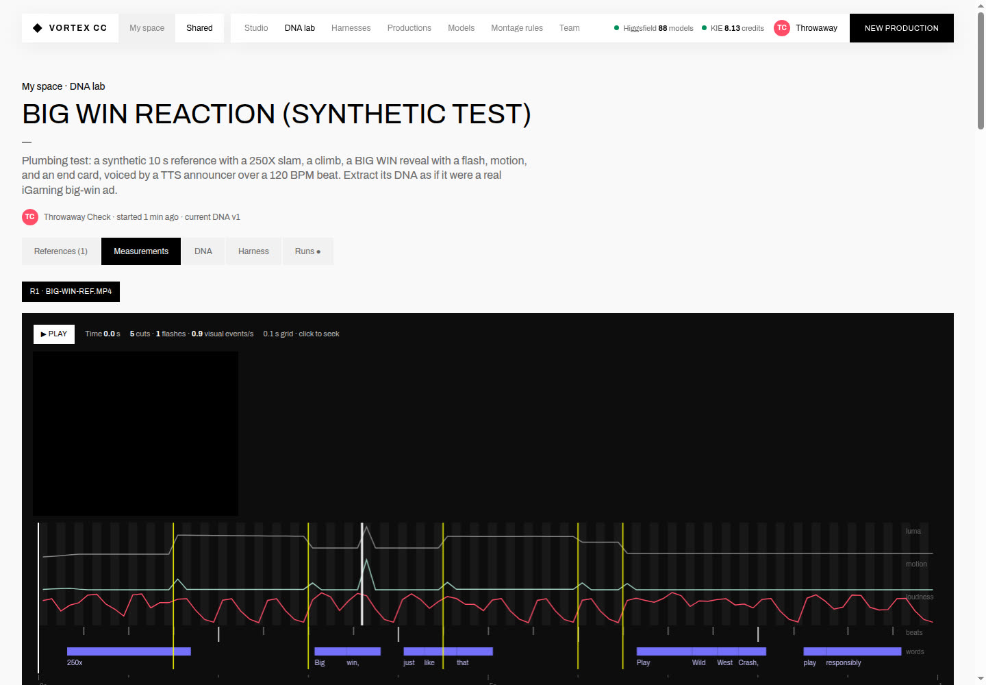Open the Runs tab
The height and width of the screenshot is (685, 986).
pyautogui.click(x=308, y=251)
